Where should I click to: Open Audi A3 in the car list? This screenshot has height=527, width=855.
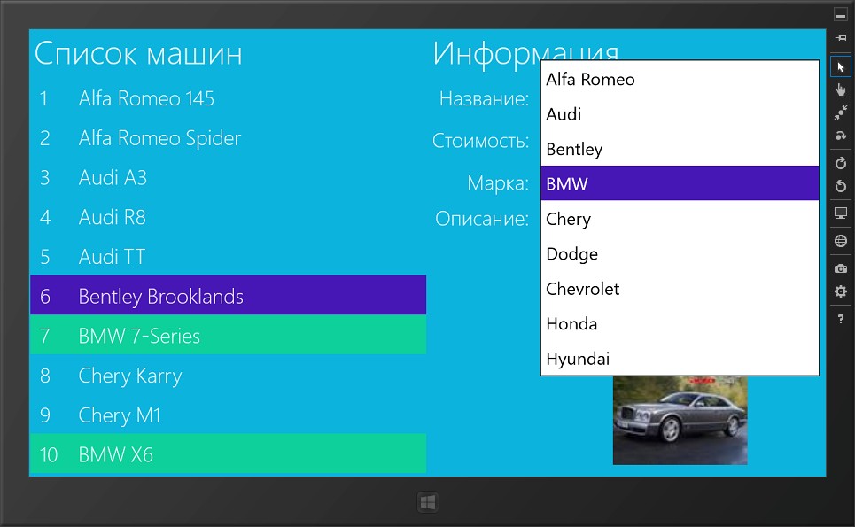228,177
